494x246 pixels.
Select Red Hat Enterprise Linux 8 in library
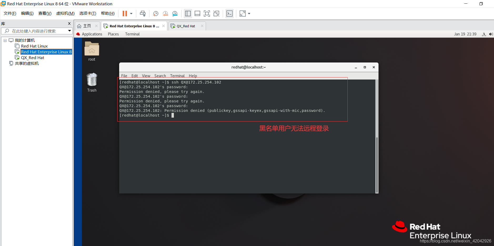(x=46, y=52)
